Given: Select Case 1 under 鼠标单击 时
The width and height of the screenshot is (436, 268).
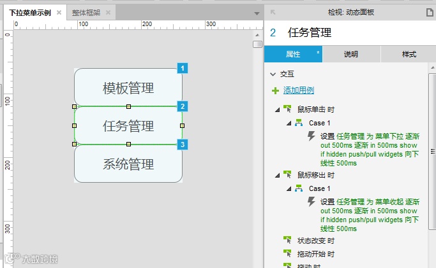Looking at the screenshot, I should coord(319,123).
